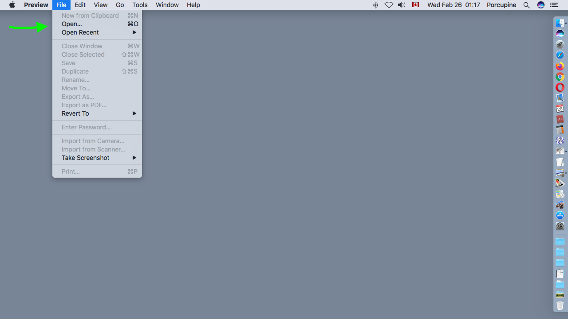Image resolution: width=568 pixels, height=319 pixels.
Task: Click Export as PDF... menu item
Action: 97,105
